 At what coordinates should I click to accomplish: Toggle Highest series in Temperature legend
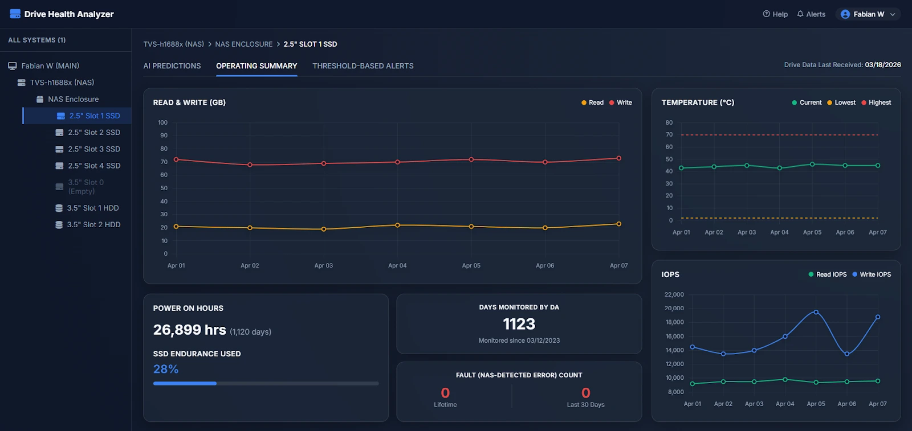click(876, 102)
